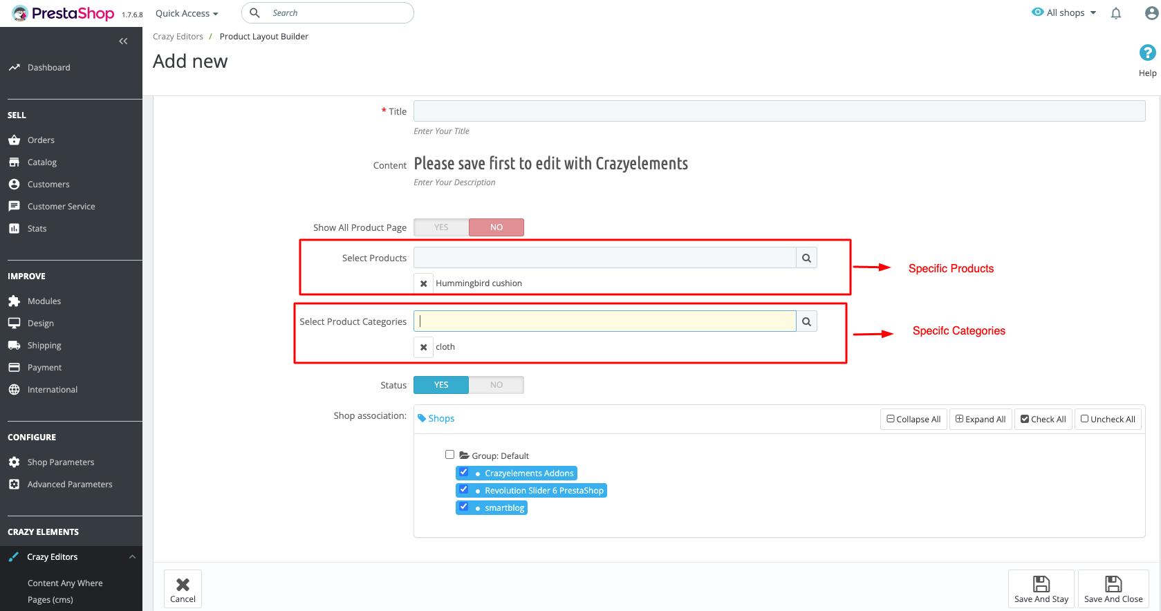Viewport: 1161px width, 611px height.
Task: Focus the Title input field
Action: click(x=779, y=111)
